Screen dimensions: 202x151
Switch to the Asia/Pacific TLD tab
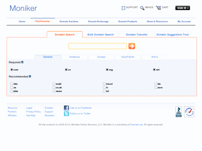pyautogui.click(x=128, y=57)
